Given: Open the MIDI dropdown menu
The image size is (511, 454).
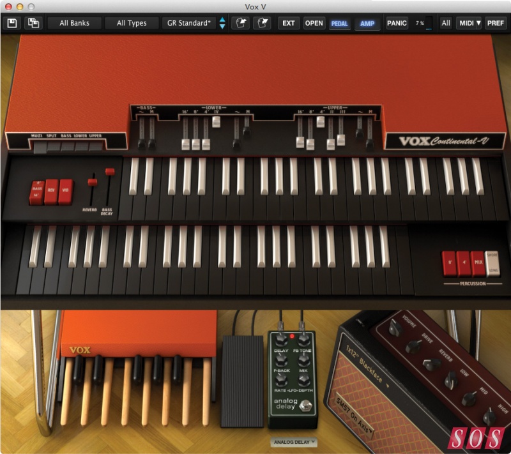Looking at the screenshot, I should tap(469, 24).
